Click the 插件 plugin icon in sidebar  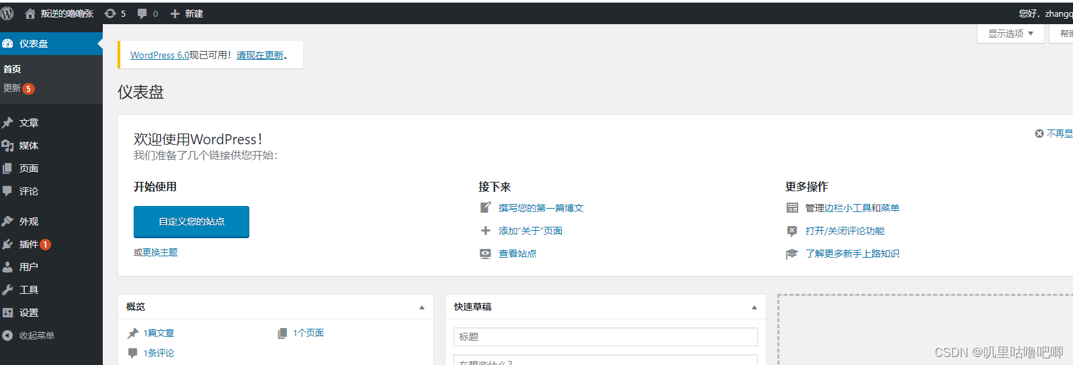(x=8, y=244)
